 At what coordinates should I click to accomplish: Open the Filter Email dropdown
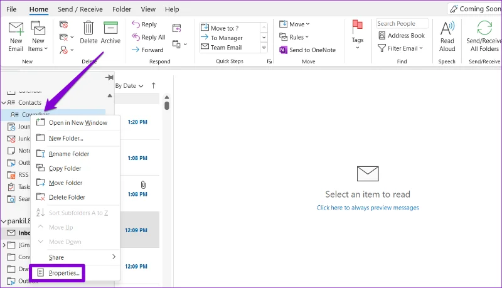click(x=400, y=48)
